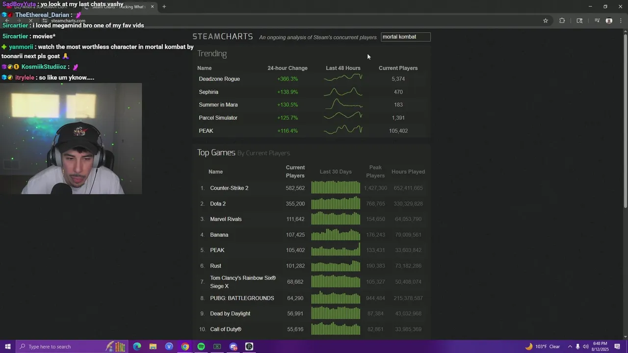Open File Explorer from the taskbar
The image size is (628, 353).
click(x=153, y=347)
